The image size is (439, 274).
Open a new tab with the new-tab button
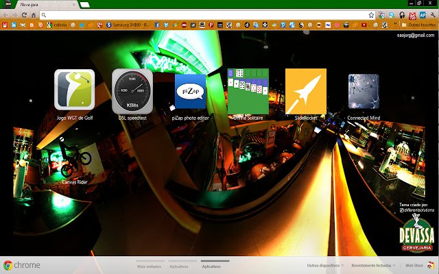(84, 5)
